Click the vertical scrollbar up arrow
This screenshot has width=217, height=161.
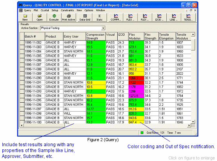pyautogui.click(x=193, y=34)
